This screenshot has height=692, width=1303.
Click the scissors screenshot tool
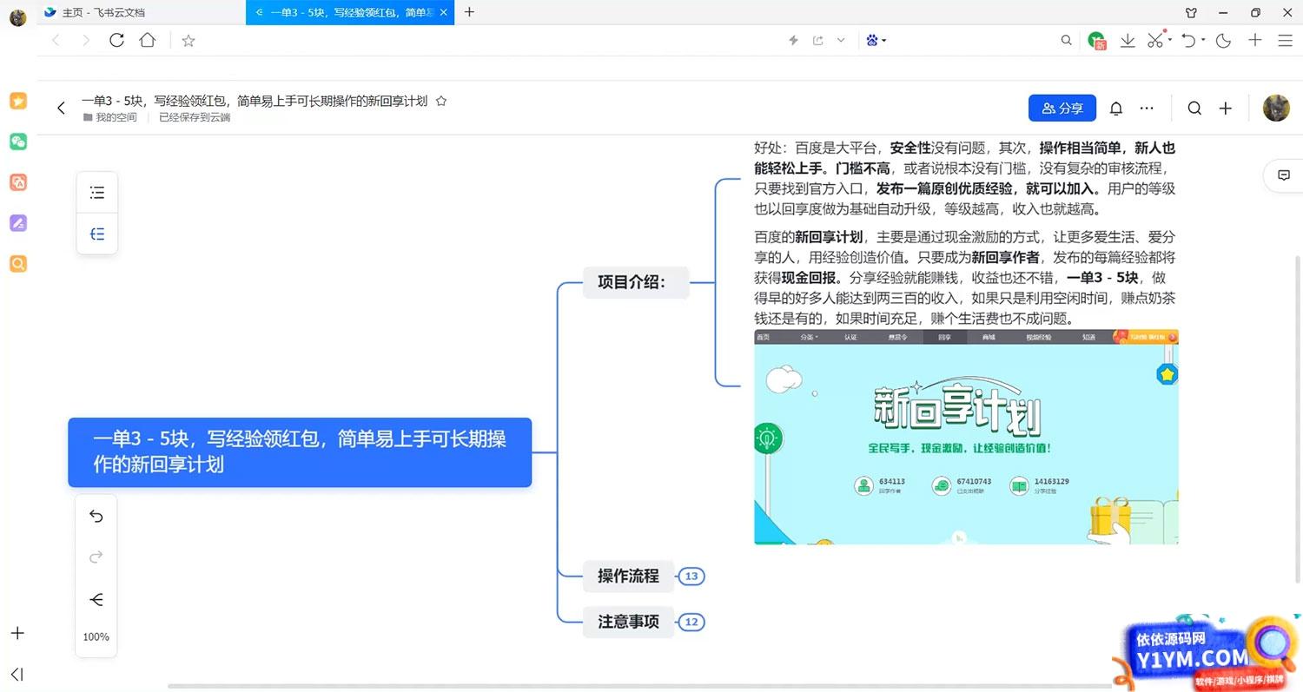(x=1154, y=40)
